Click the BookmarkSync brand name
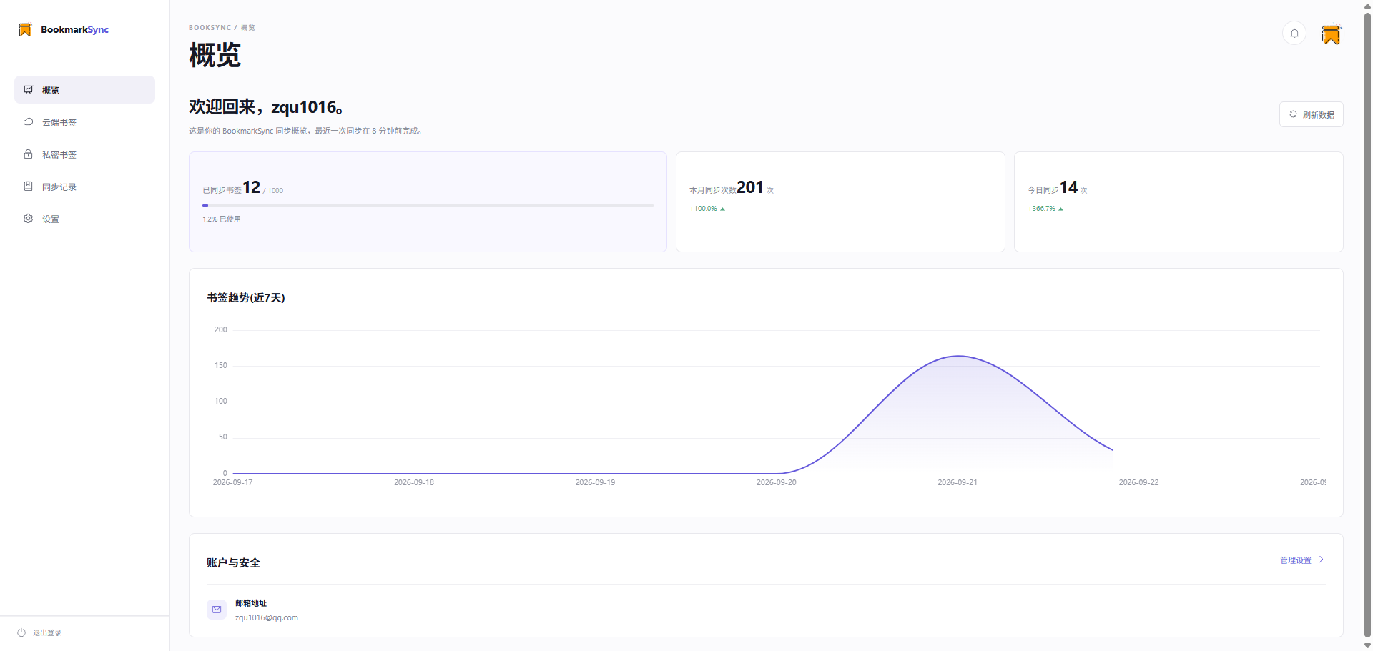 pos(75,29)
